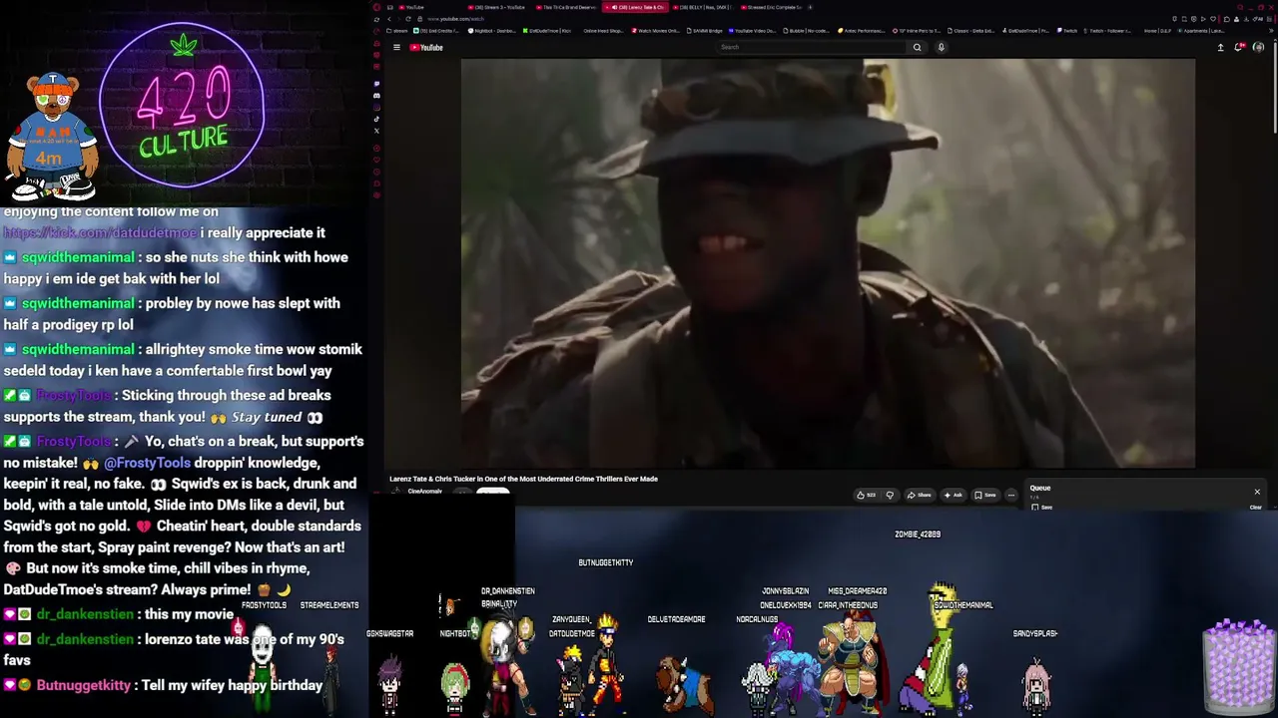This screenshot has height=718, width=1278.
Task: Open the 'SAMMI Bridge' bookmark
Action: 704,31
